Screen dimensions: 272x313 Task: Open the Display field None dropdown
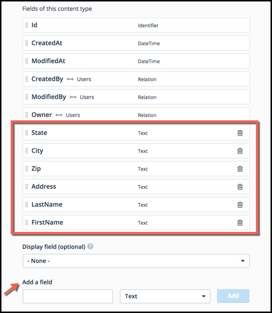(x=136, y=261)
